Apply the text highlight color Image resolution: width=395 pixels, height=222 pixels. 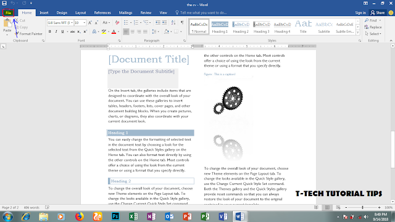[x=104, y=31]
